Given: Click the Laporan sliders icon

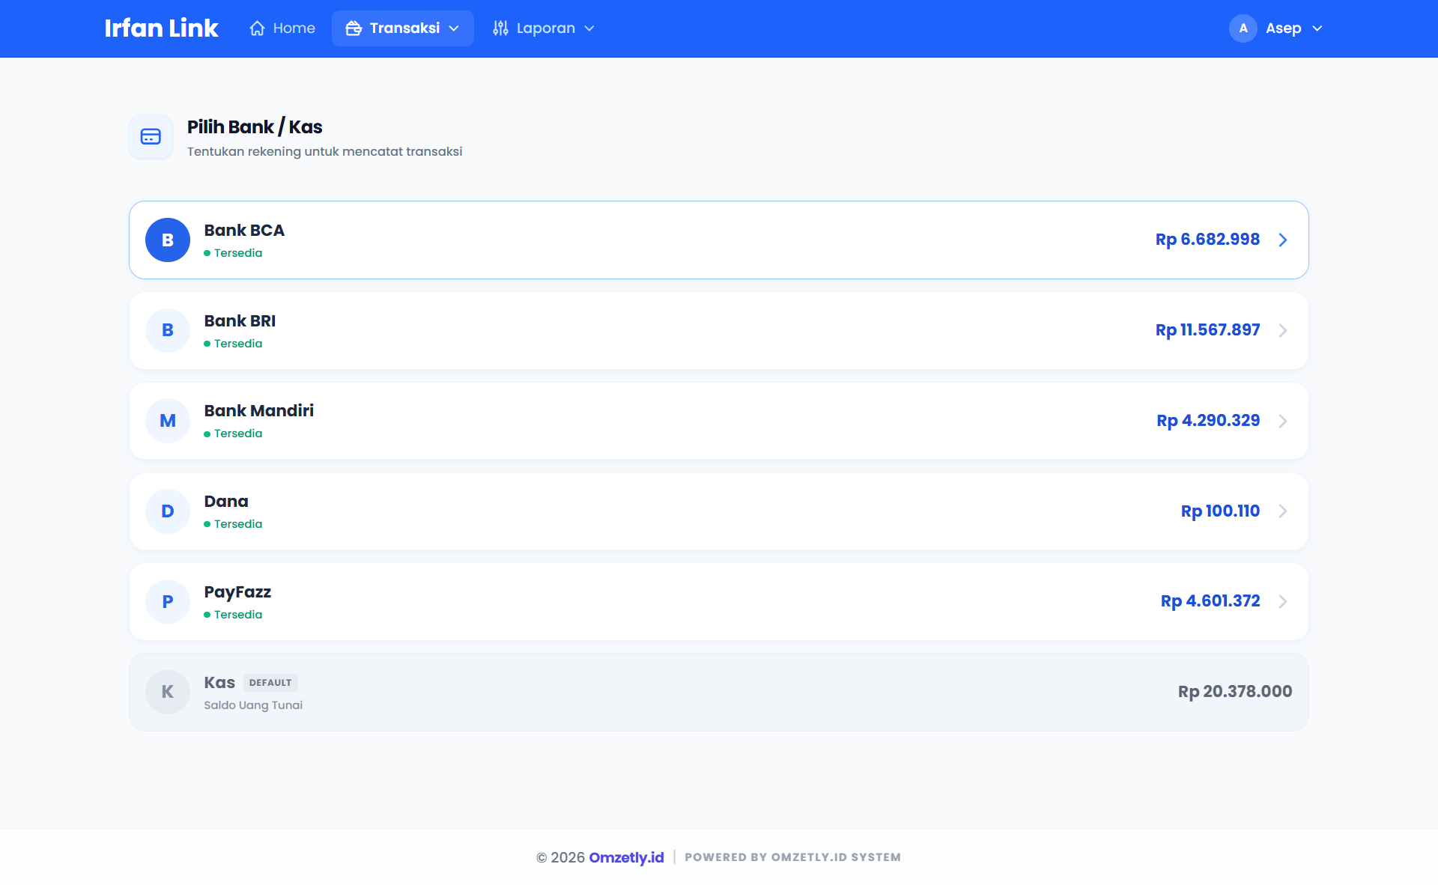Looking at the screenshot, I should [x=500, y=28].
